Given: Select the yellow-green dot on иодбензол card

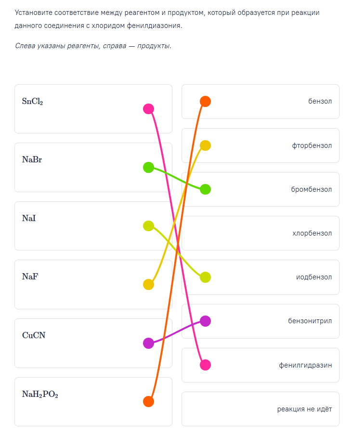Looking at the screenshot, I should pyautogui.click(x=205, y=277).
